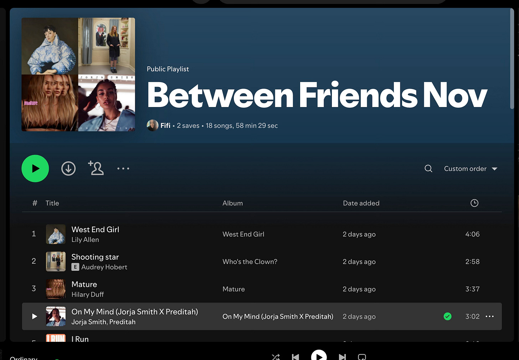Invite collaborators with the add-person icon
Screen dimensions: 519x360
96,168
